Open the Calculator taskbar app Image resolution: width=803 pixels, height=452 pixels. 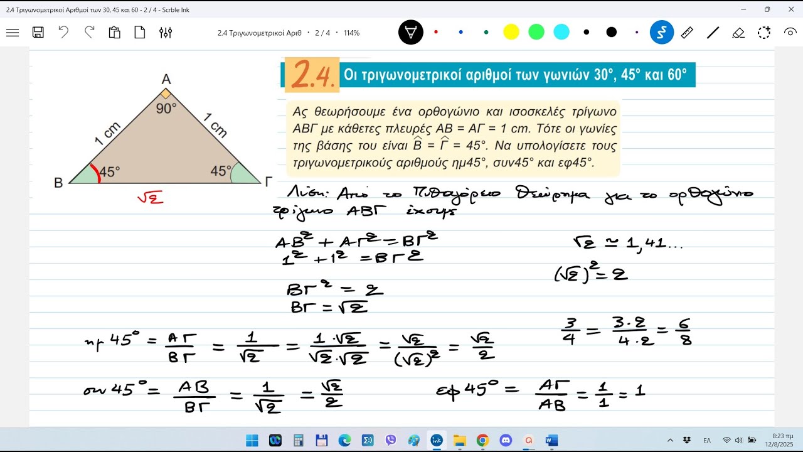click(x=299, y=440)
